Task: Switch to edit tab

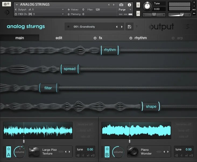Action: pos(59,38)
